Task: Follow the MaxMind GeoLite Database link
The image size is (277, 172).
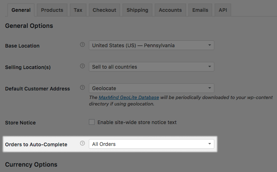Action: point(129,97)
